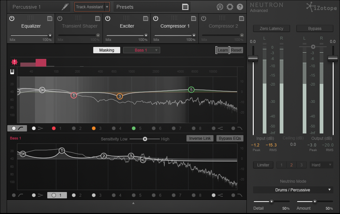Select the upper EQ low-pass filter band
This screenshot has width=340, height=214.
pos(237,128)
